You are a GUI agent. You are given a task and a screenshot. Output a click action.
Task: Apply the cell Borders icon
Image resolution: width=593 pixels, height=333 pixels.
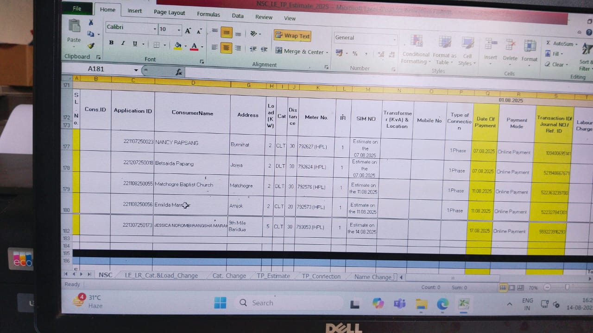[x=157, y=45]
